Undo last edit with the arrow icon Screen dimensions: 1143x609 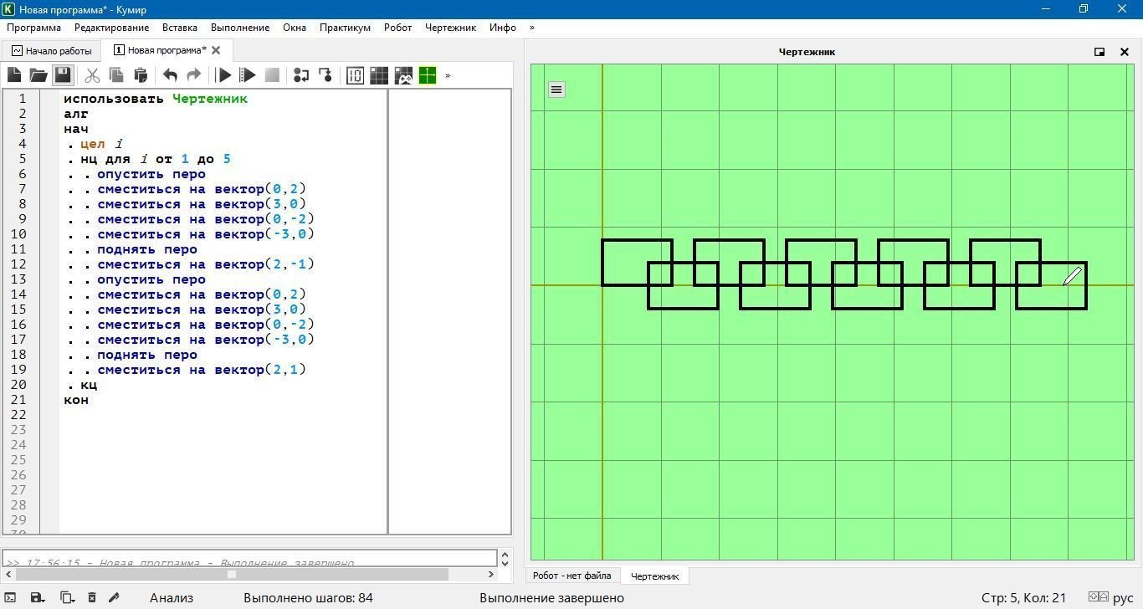pos(170,75)
